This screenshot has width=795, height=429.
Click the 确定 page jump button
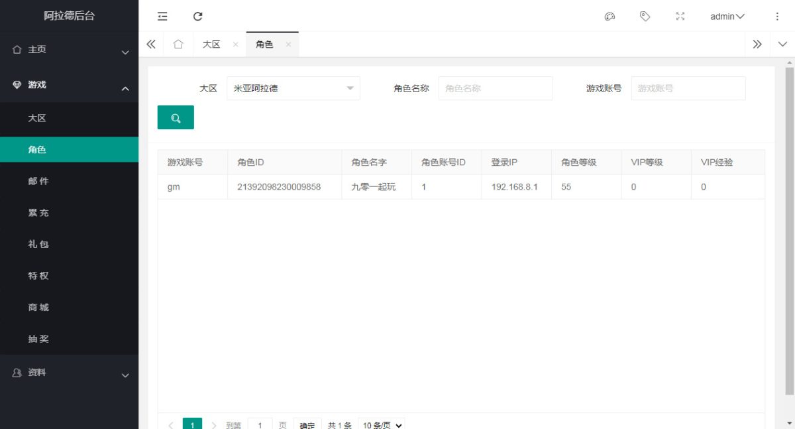[x=307, y=425]
